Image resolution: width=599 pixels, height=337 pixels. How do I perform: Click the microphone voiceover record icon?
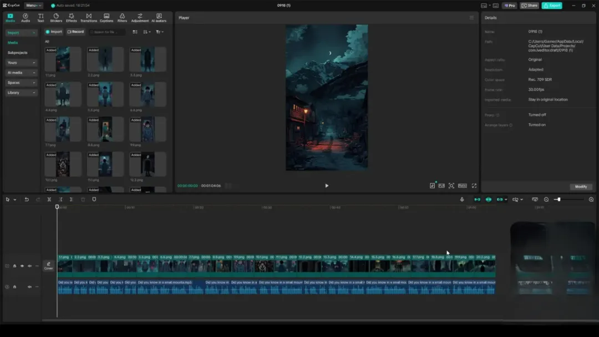(462, 200)
